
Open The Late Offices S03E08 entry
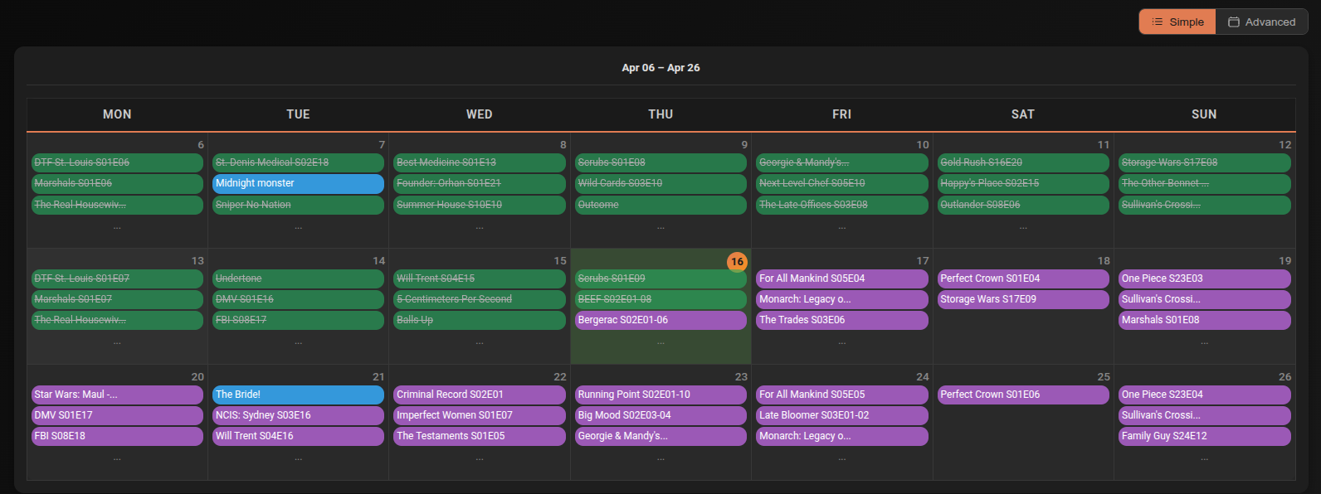tap(841, 205)
